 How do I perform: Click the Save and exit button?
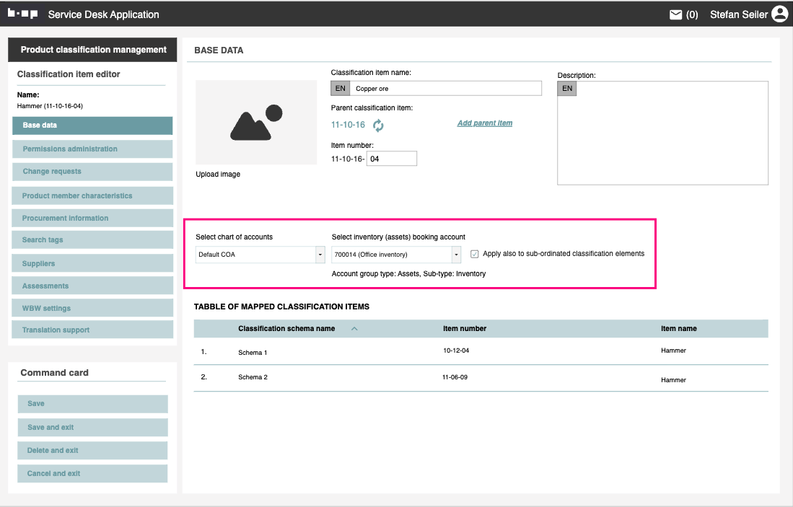tap(92, 428)
